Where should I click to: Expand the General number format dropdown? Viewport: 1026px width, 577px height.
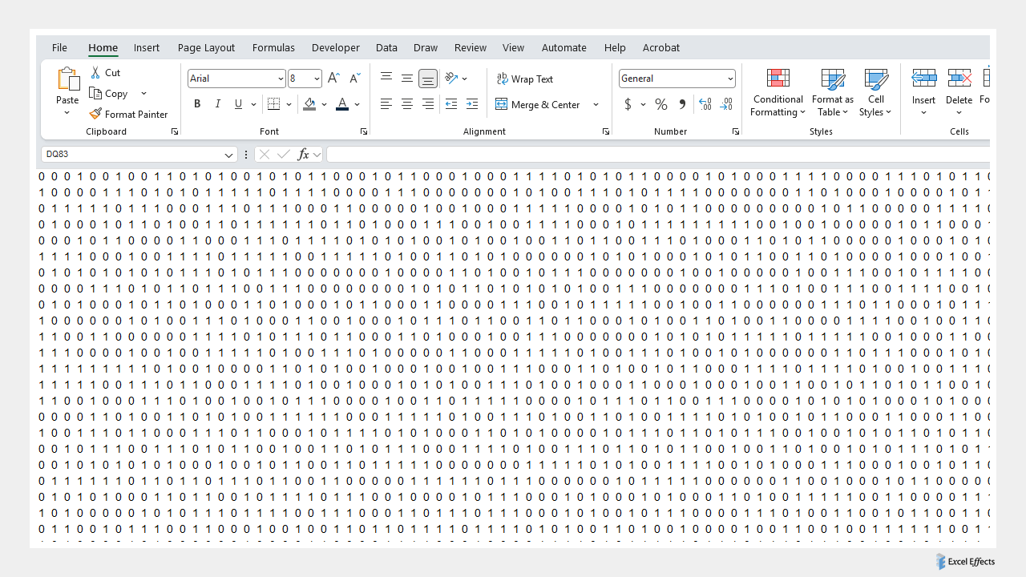tap(730, 79)
